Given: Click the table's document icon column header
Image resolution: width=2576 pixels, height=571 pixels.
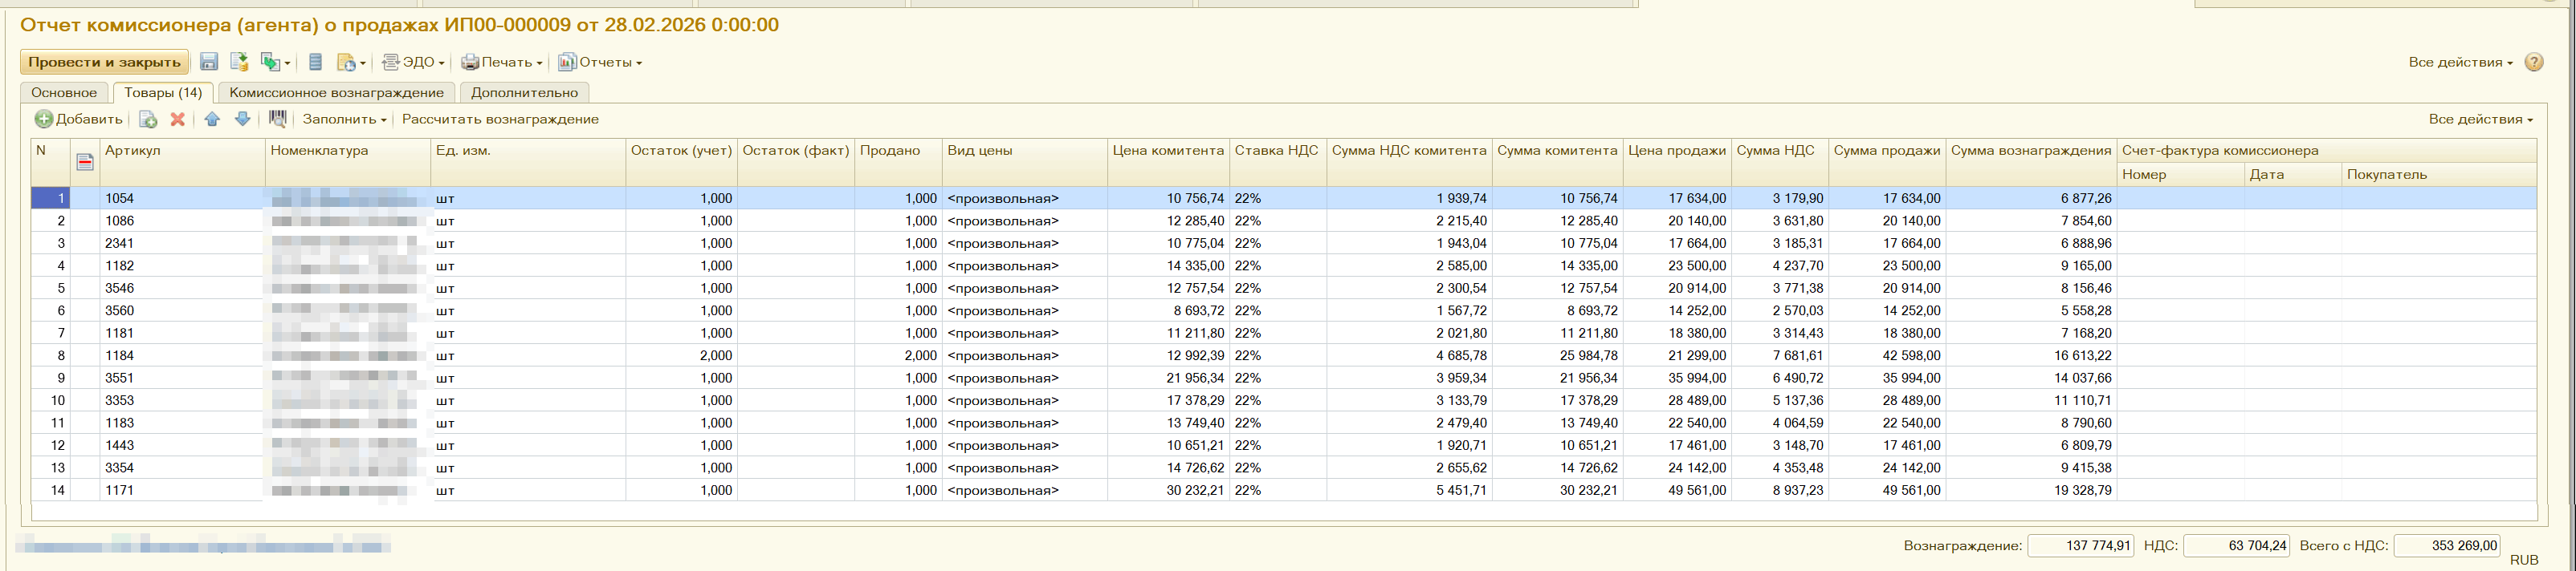Looking at the screenshot, I should coord(85,162).
